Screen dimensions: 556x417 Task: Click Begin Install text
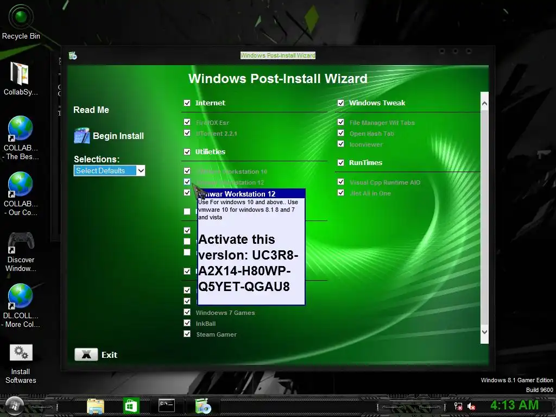coord(118,136)
